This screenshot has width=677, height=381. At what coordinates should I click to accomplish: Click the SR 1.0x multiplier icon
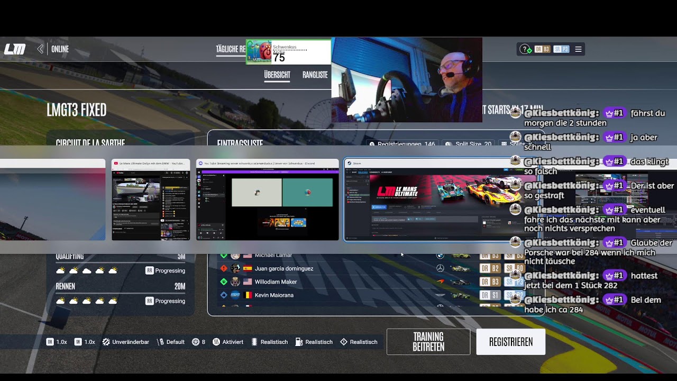tap(78, 342)
